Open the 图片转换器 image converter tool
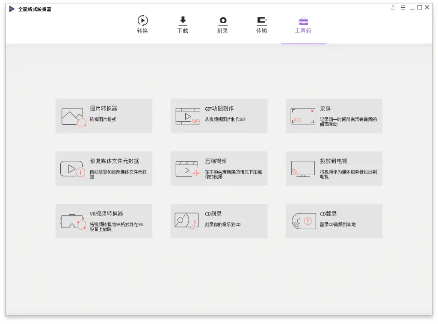438x324 pixels. pyautogui.click(x=104, y=115)
